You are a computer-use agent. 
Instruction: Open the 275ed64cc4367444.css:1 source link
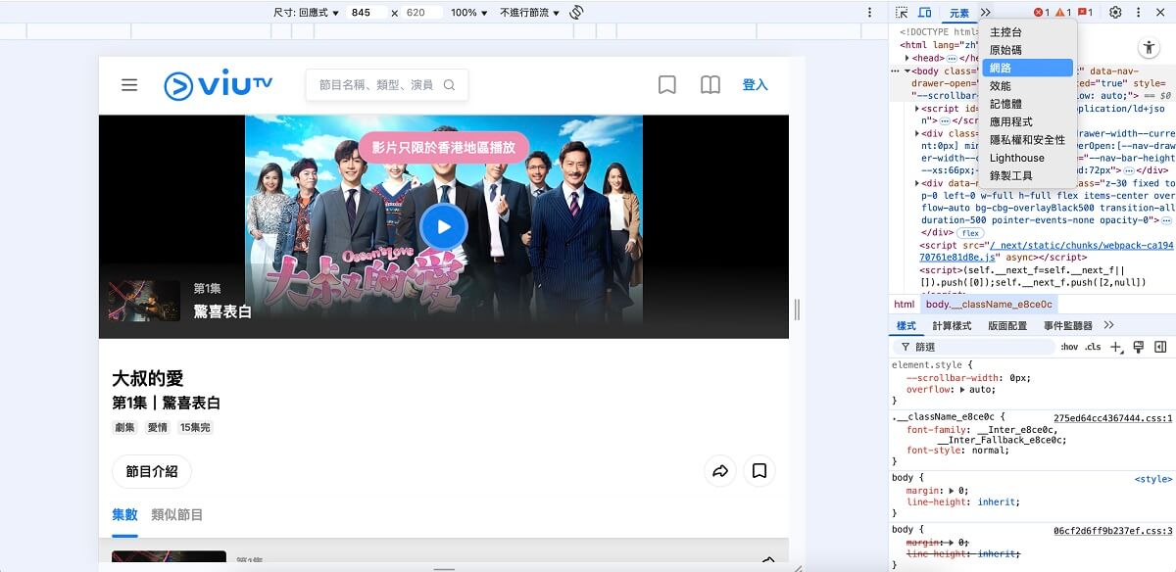click(x=1112, y=418)
